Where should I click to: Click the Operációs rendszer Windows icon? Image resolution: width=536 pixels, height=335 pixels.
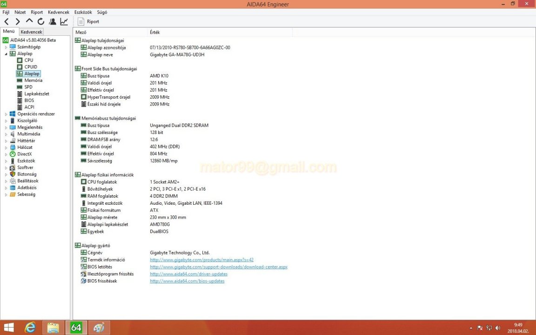pyautogui.click(x=13, y=114)
